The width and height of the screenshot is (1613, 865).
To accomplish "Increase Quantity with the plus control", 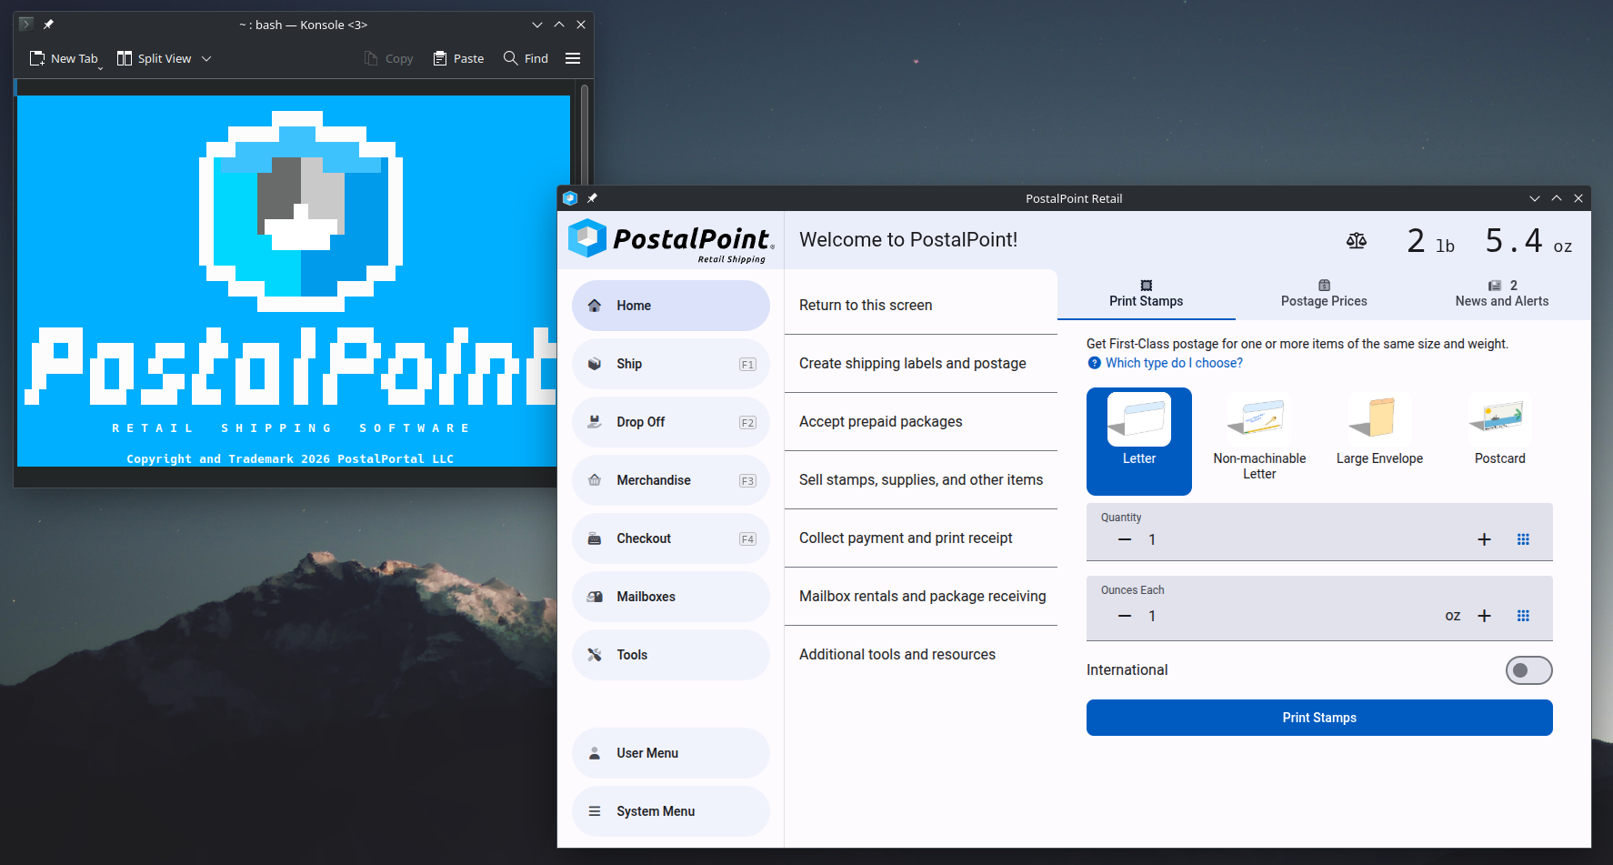I will click(1484, 538).
